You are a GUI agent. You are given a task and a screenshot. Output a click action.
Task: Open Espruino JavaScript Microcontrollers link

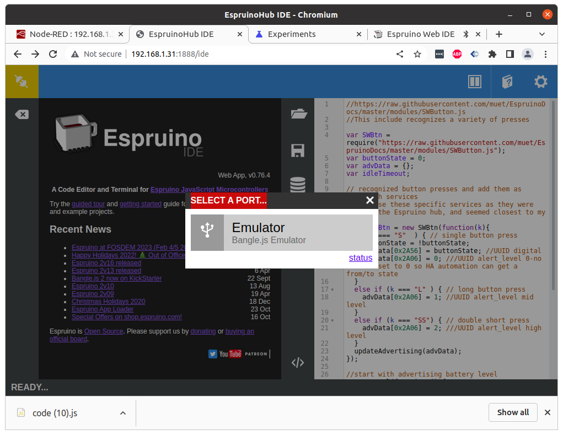210,190
